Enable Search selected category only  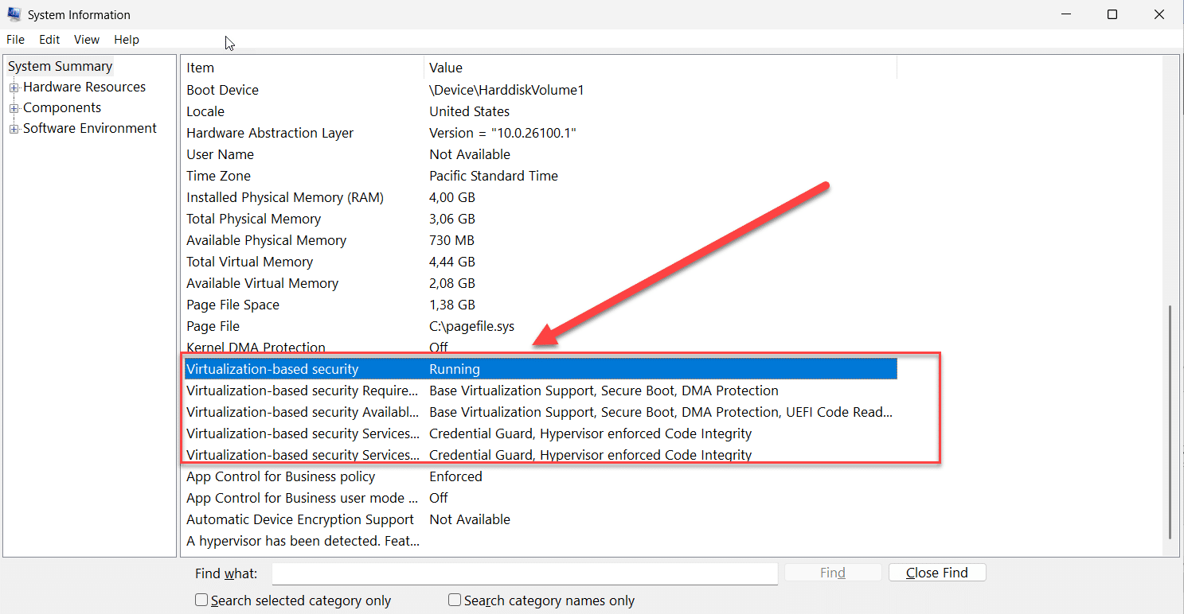tap(201, 600)
